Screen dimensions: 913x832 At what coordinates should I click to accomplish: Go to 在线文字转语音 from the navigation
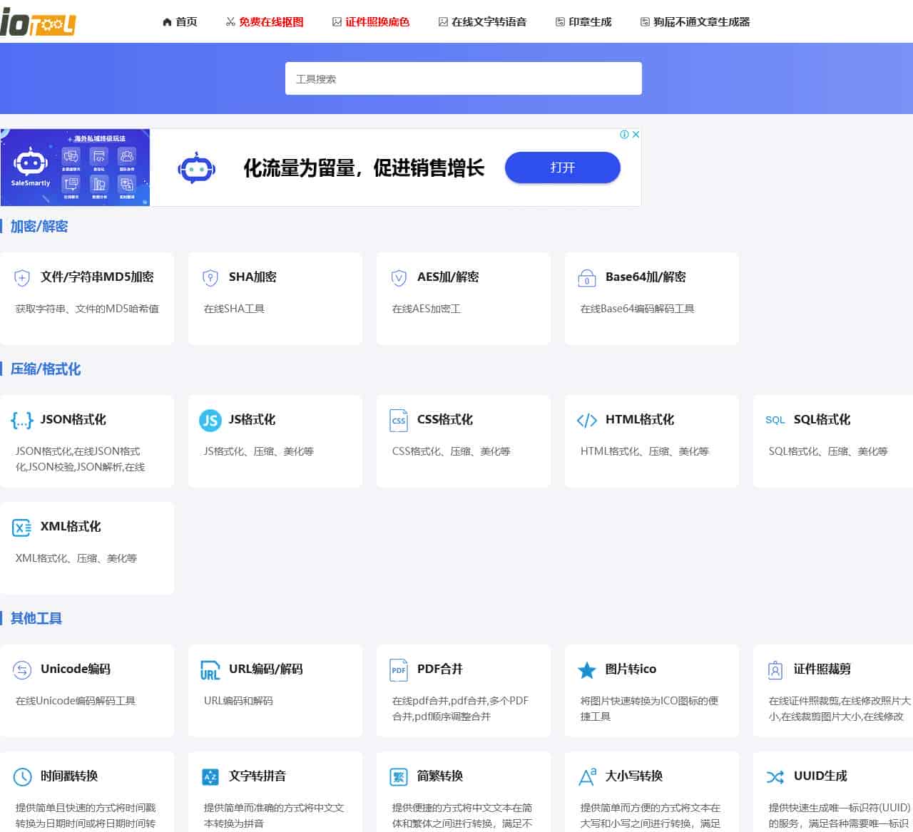[482, 22]
